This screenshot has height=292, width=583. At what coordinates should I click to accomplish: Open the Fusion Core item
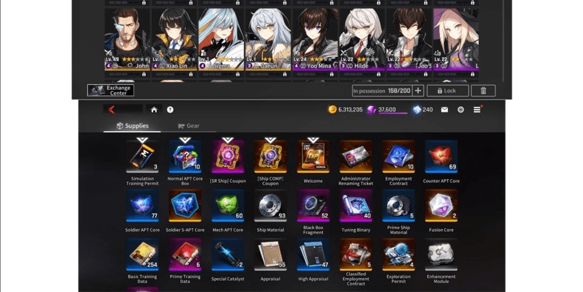[x=441, y=206]
